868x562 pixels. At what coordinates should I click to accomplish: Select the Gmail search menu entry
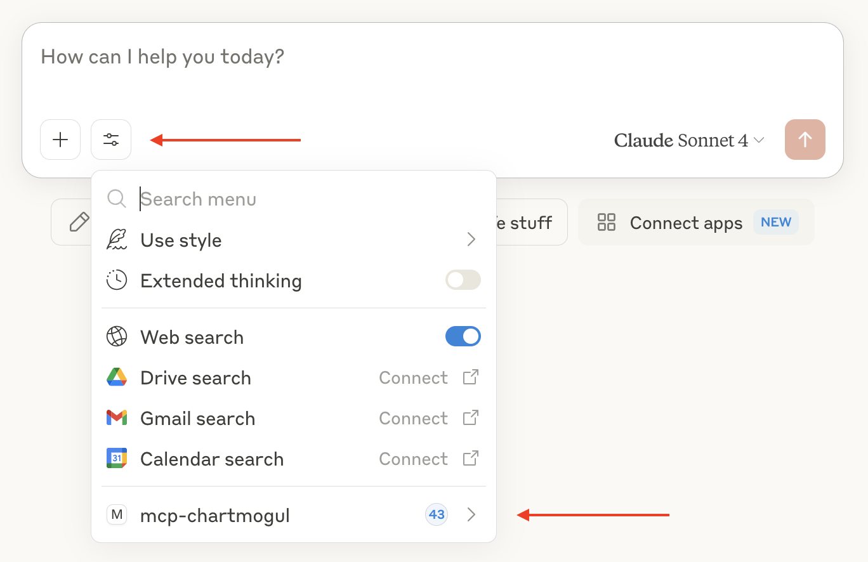[x=293, y=418]
